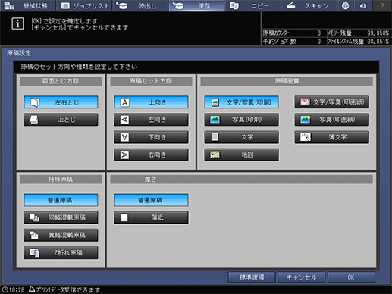The width and height of the screenshot is (392, 294).
Task: Choose 下向き original direction
Action: coord(151,137)
